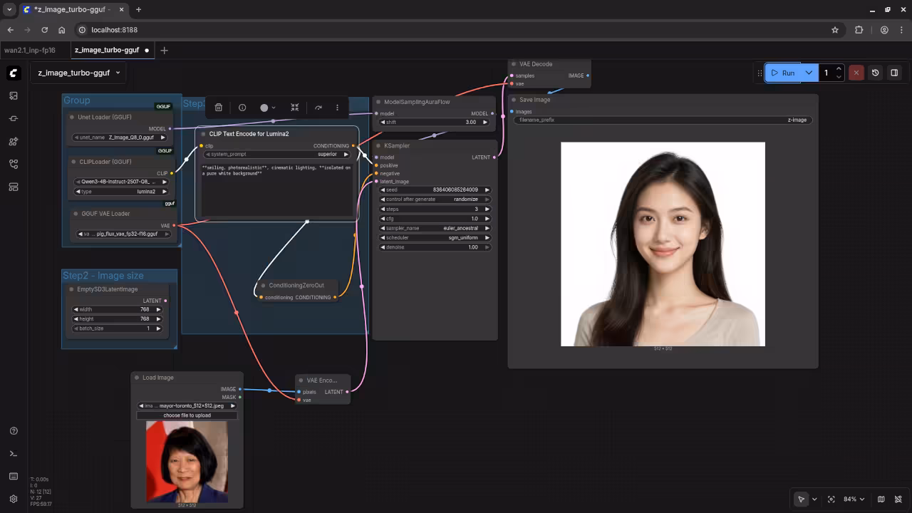The height and width of the screenshot is (513, 912).
Task: Open node info from the selection toolbar
Action: click(x=242, y=108)
